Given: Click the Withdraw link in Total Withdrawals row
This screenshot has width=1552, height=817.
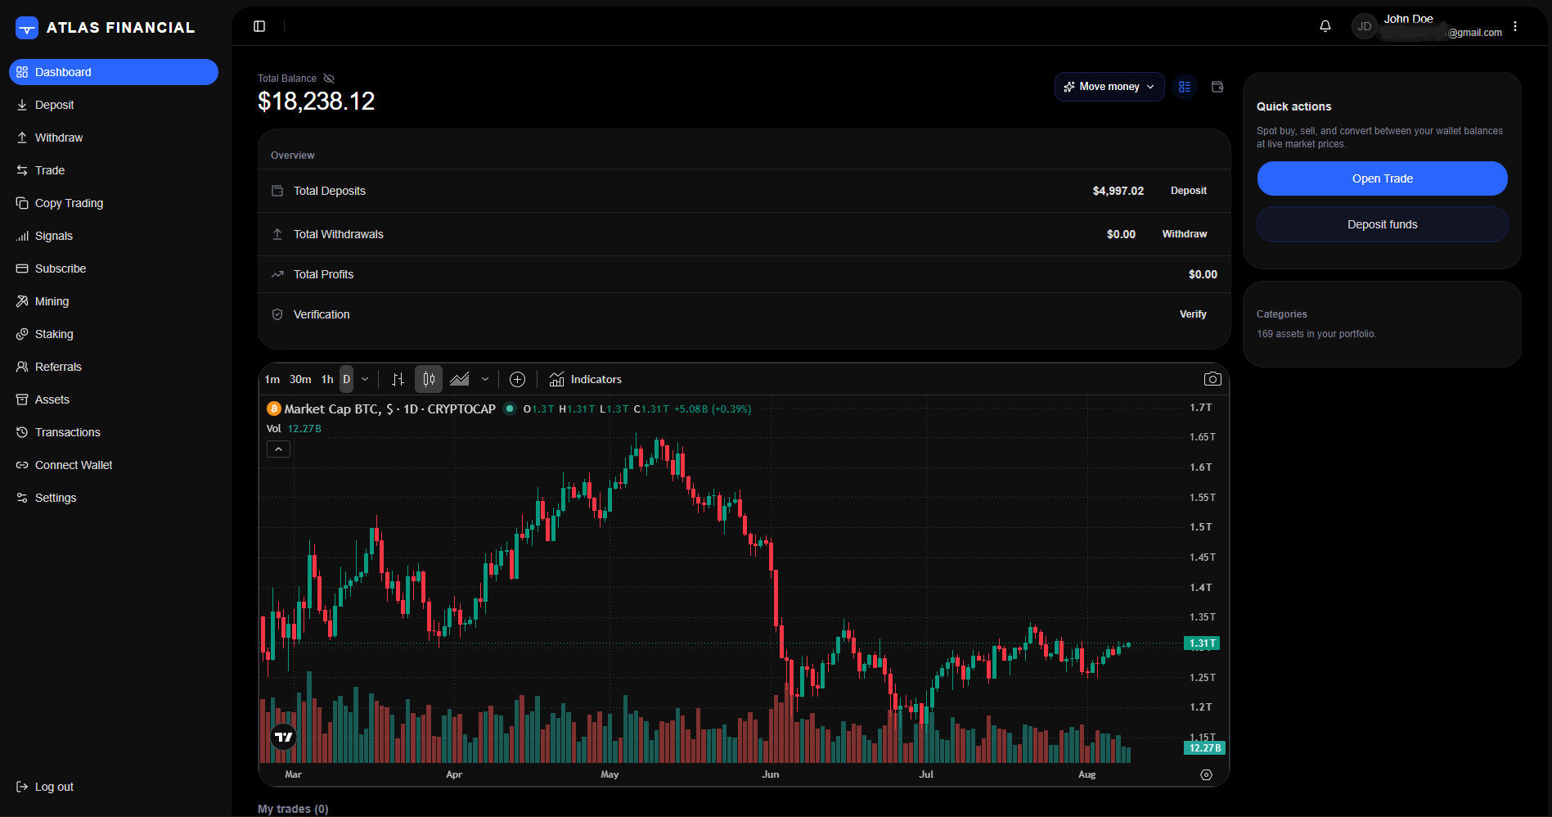Looking at the screenshot, I should pos(1185,234).
